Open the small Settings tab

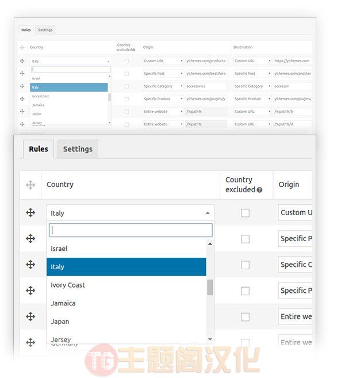(45, 30)
